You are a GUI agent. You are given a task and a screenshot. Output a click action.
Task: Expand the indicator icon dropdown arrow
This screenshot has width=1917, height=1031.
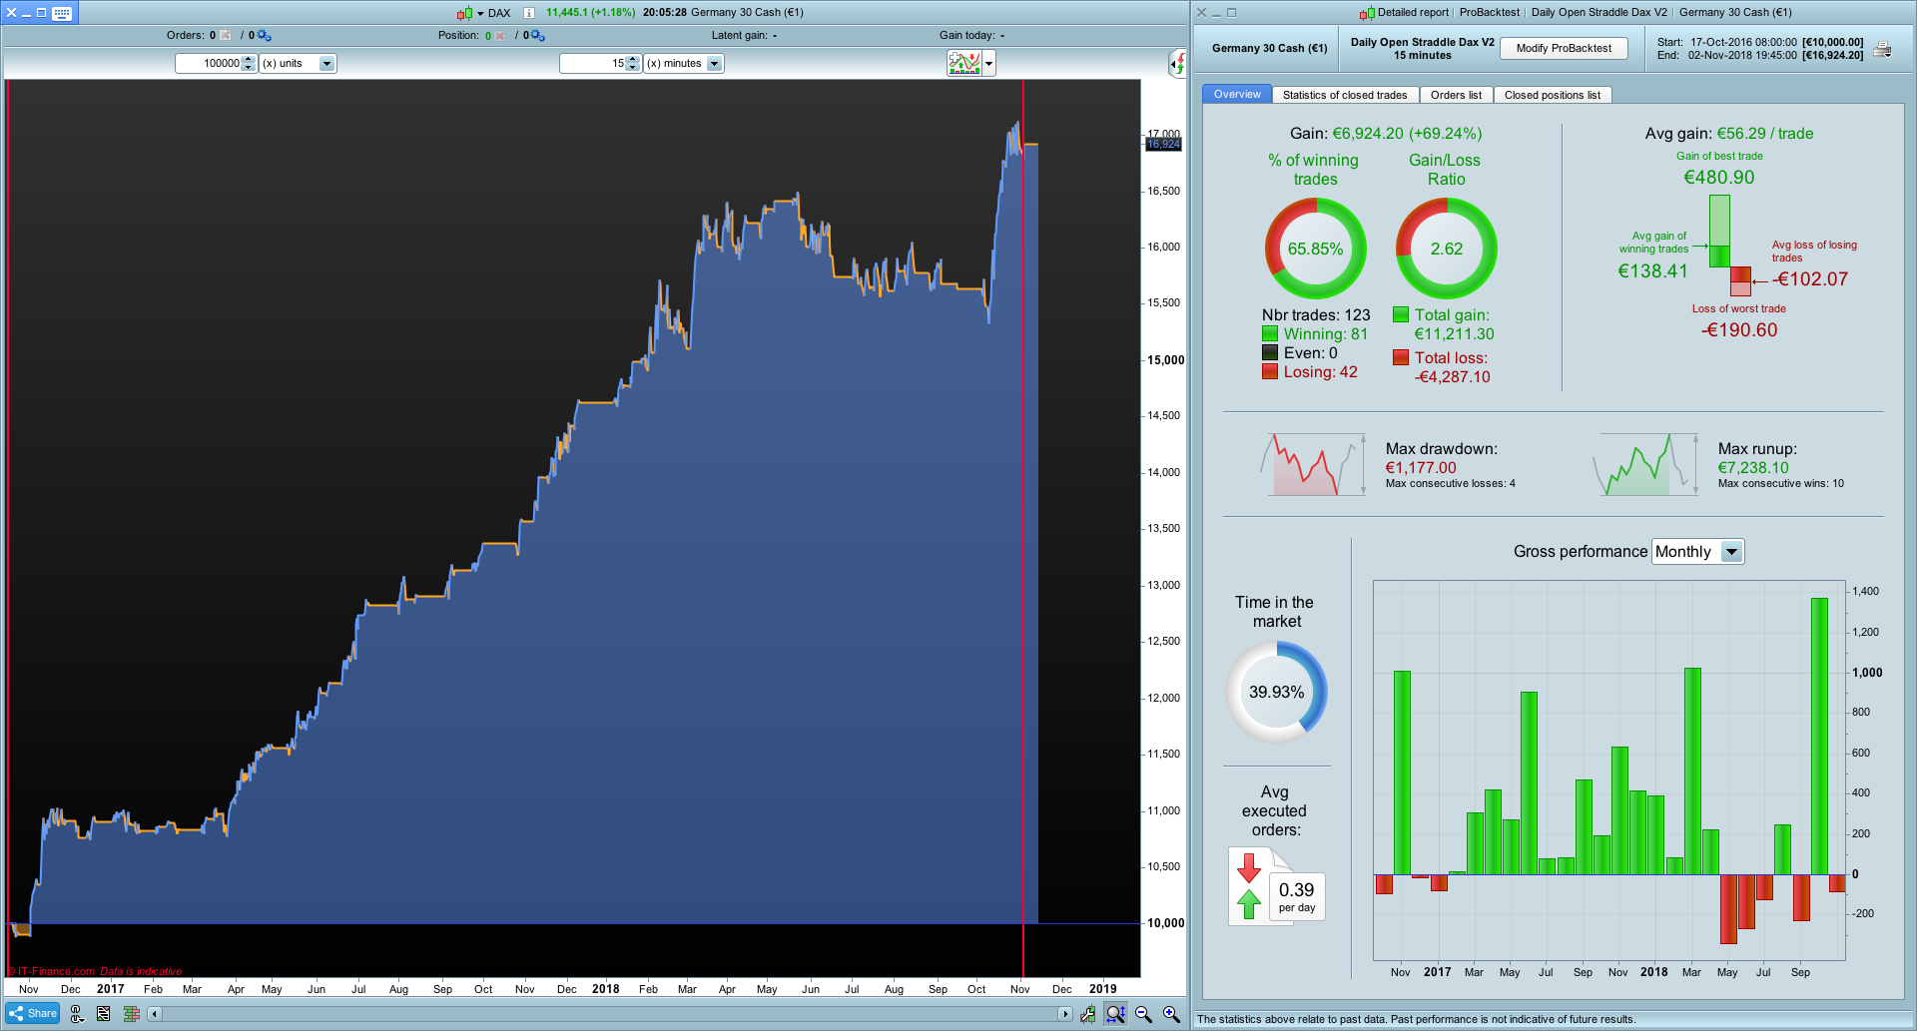988,64
